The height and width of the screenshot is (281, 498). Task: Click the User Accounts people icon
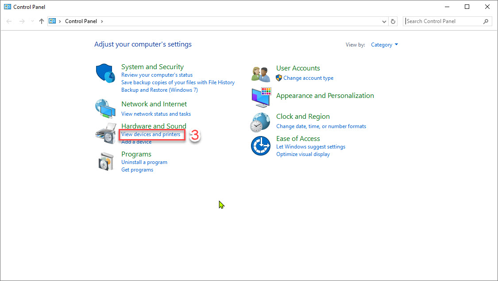[x=261, y=74]
